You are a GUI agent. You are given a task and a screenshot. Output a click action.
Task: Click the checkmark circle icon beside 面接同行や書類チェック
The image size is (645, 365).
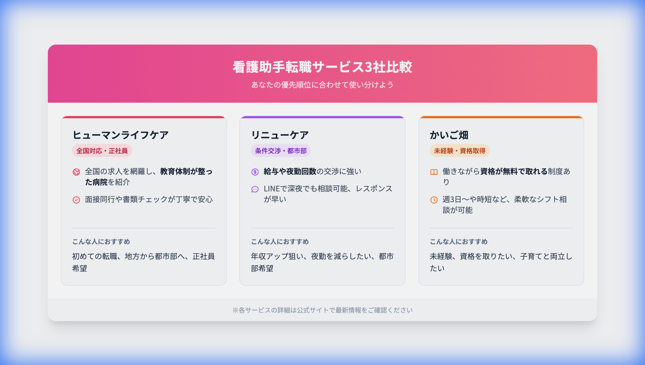coord(76,200)
